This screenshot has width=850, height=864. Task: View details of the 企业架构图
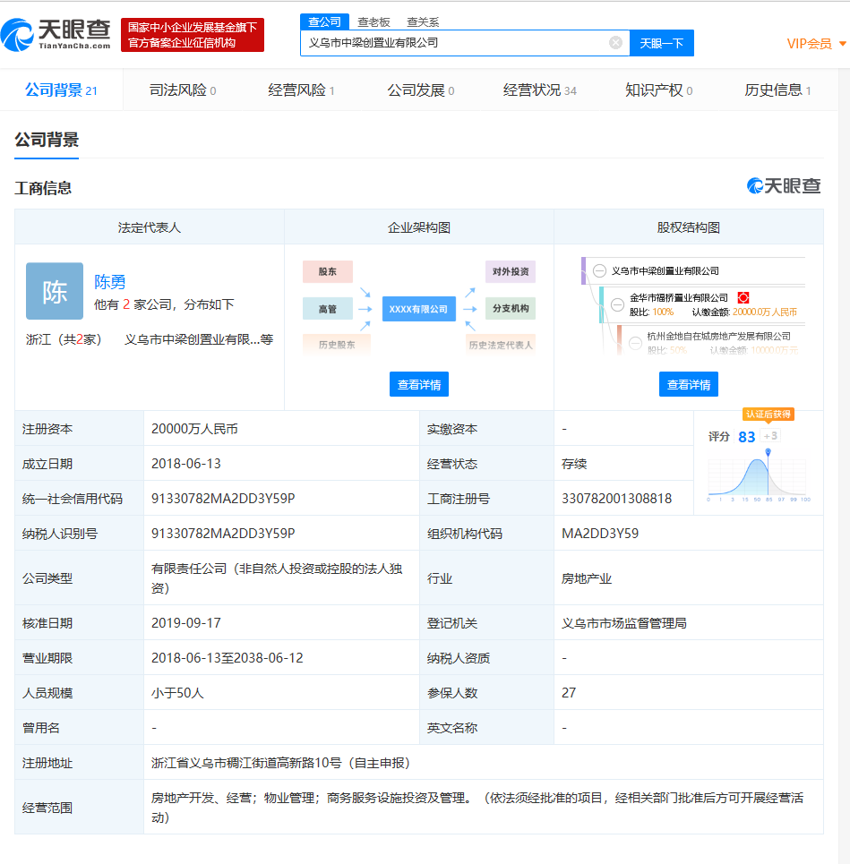pos(419,385)
